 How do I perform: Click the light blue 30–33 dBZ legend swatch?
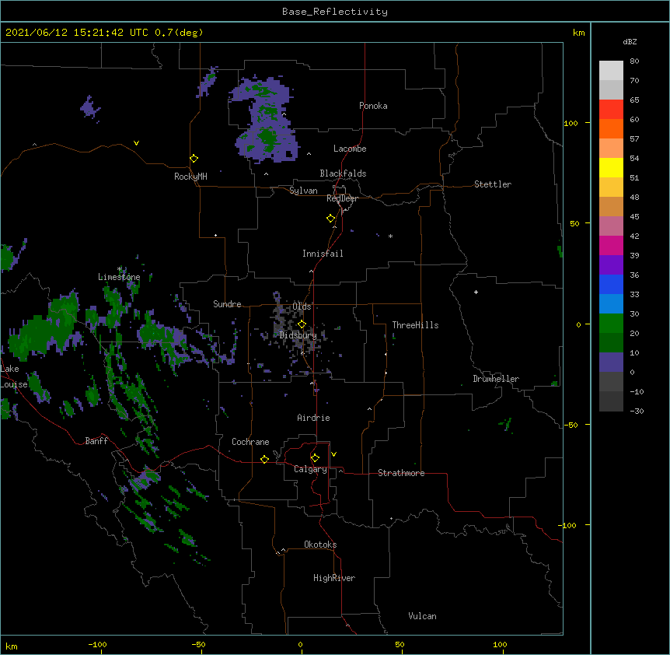pos(611,303)
